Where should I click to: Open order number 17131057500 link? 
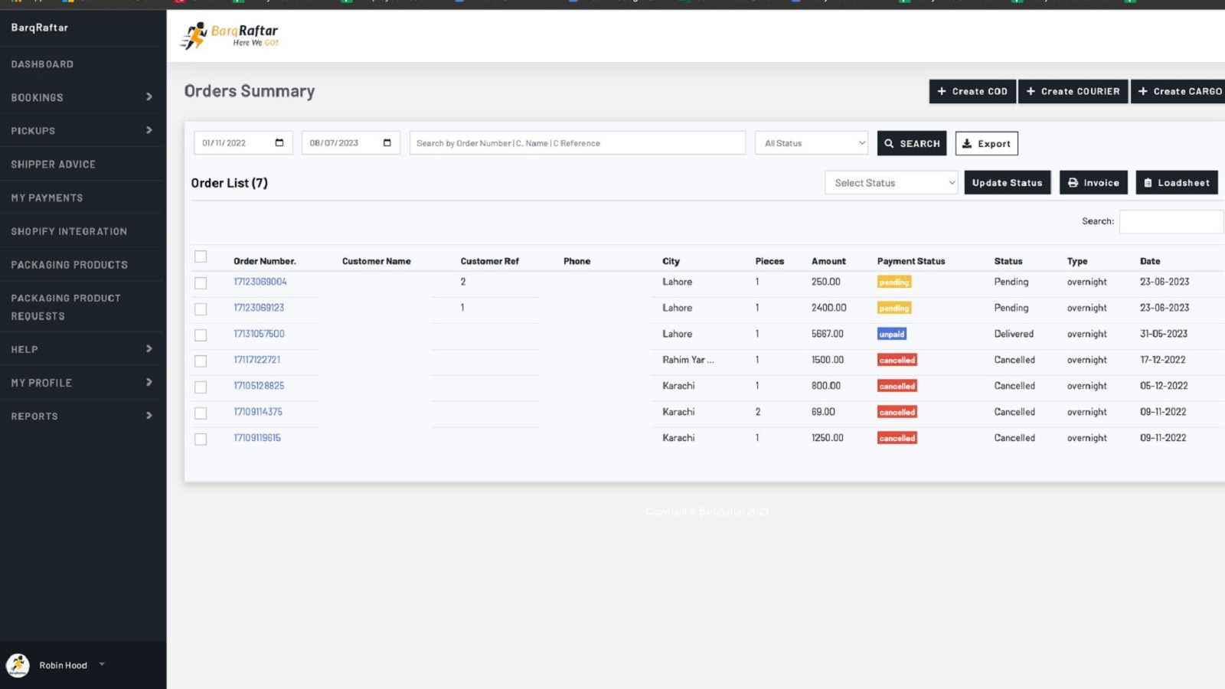pos(259,334)
